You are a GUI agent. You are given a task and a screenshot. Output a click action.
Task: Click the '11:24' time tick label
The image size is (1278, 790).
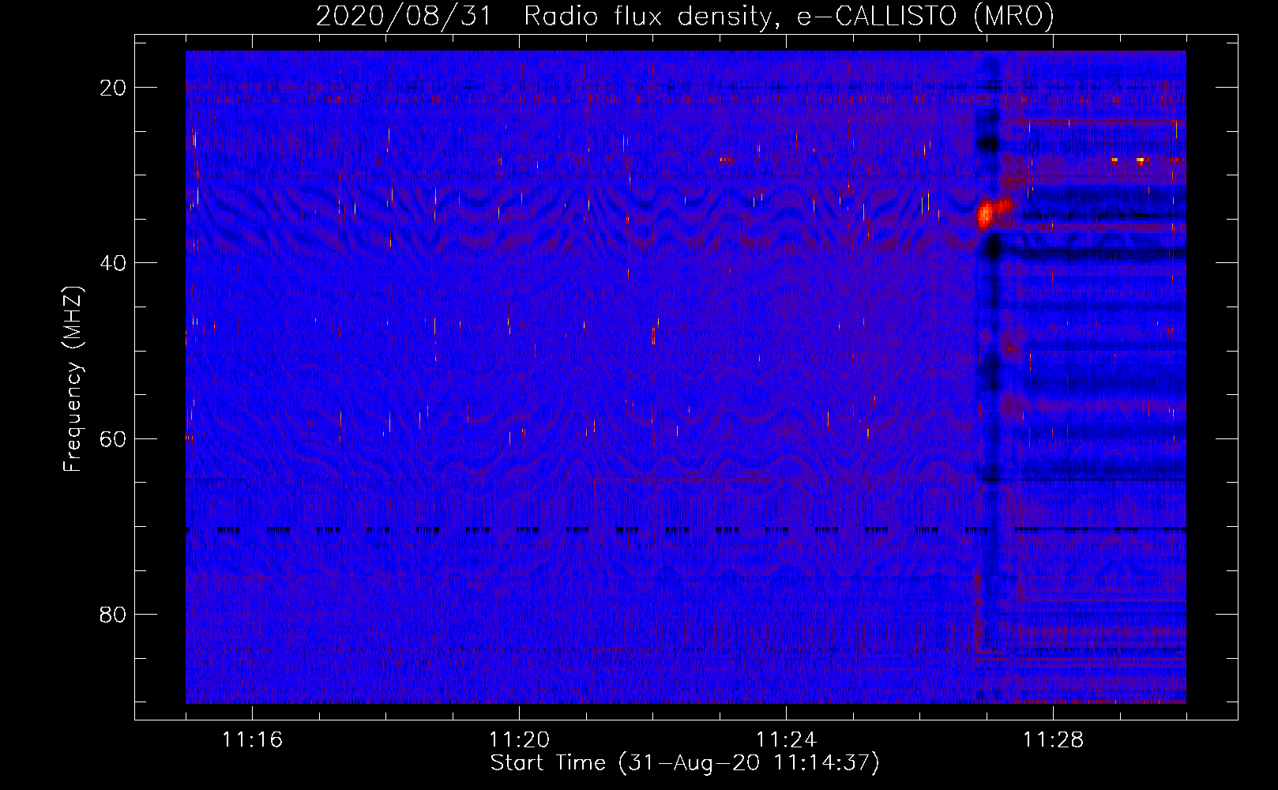pos(786,740)
